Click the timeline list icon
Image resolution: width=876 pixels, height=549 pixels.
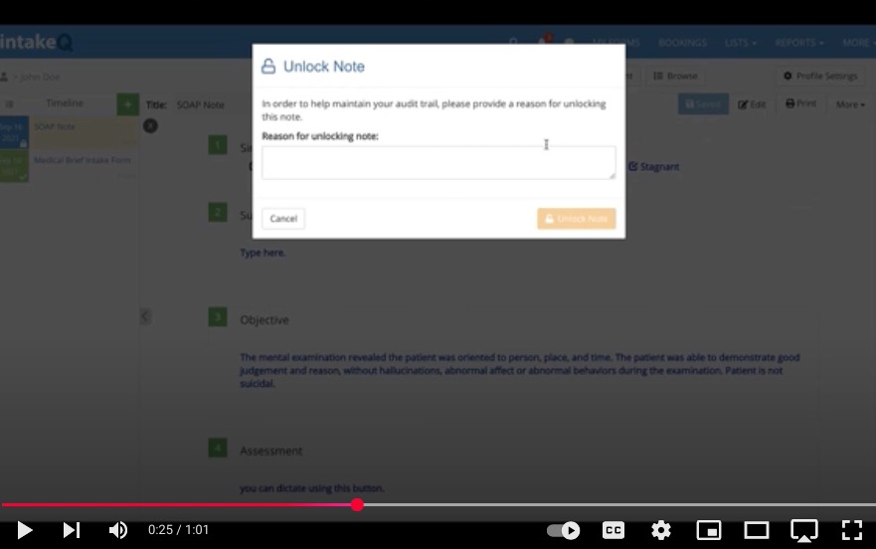(x=10, y=104)
